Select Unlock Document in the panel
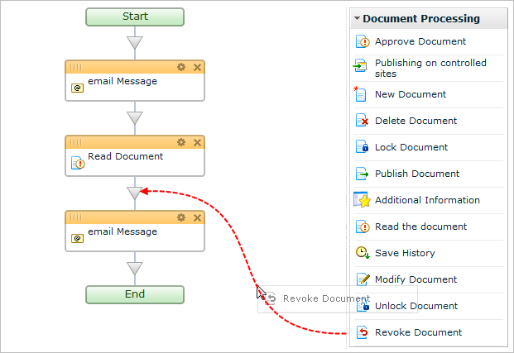Viewport: 514px width, 353px height. click(x=416, y=306)
